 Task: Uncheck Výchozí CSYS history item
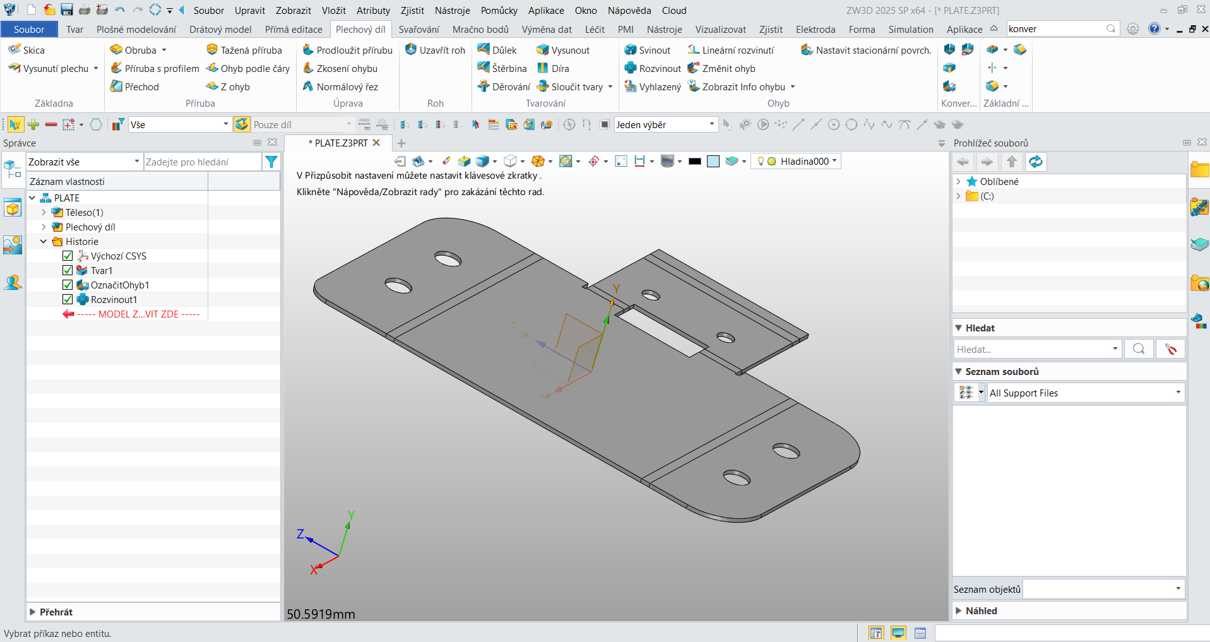68,256
